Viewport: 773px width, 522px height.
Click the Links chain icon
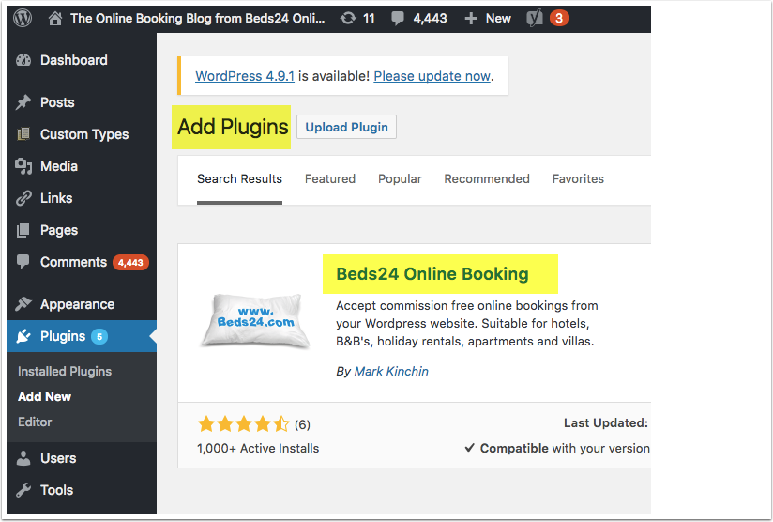(x=23, y=198)
